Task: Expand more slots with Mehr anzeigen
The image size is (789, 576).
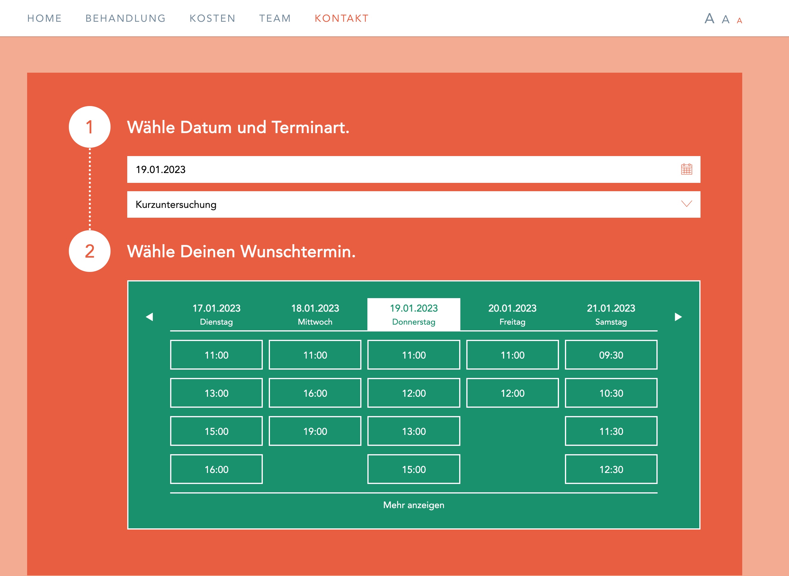Action: pos(413,505)
